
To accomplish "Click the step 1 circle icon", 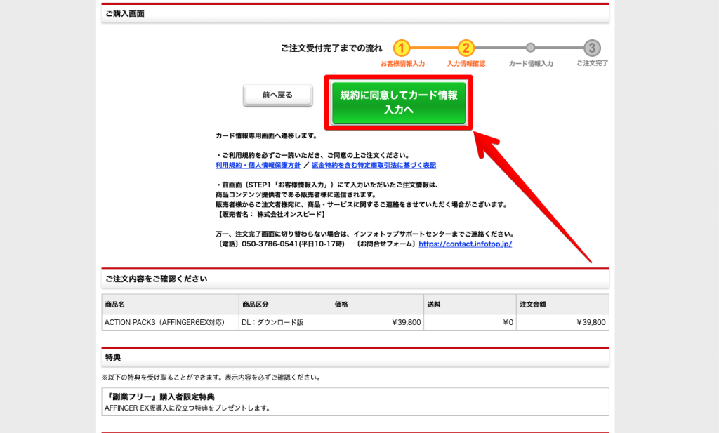I will (401, 48).
